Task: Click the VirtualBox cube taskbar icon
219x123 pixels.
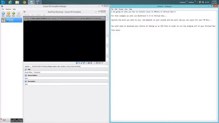Action: coord(38,2)
